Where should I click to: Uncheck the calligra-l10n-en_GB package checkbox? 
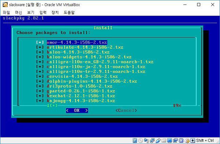[40, 62]
